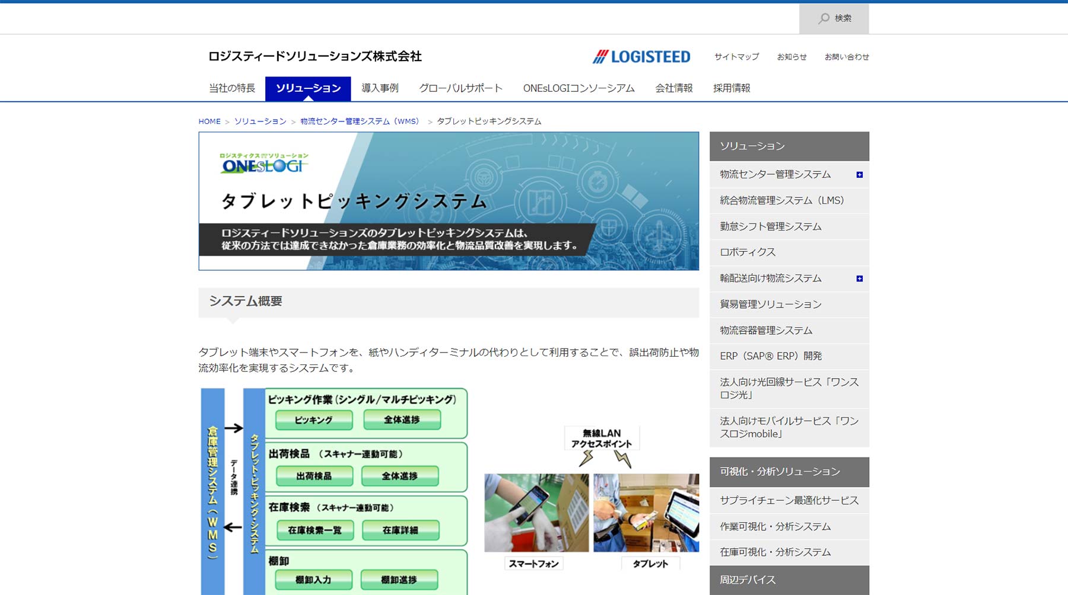Image resolution: width=1068 pixels, height=595 pixels.
Task: Click the ONEsLOGI logo in banner
Action: [x=263, y=164]
